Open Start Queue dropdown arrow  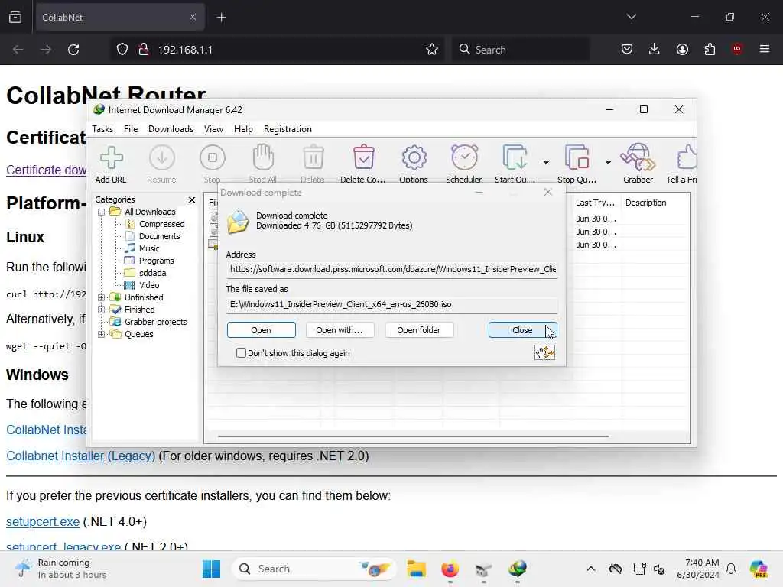click(x=546, y=163)
